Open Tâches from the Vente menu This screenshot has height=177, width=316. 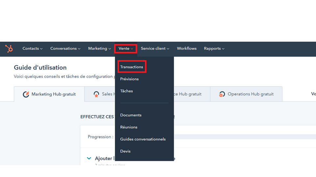(126, 91)
